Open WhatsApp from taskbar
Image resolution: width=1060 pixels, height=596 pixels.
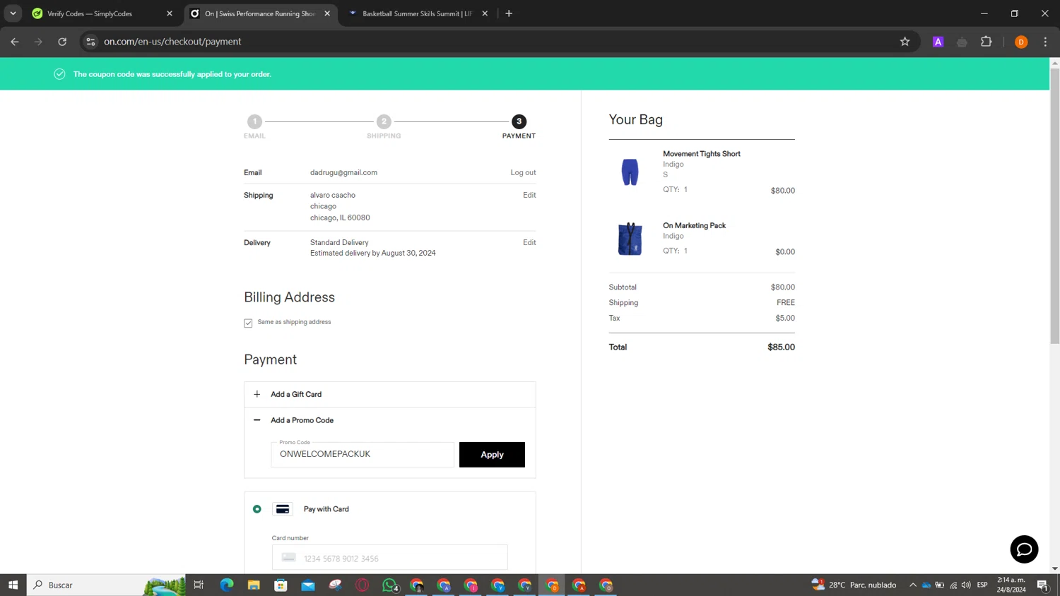pos(389,585)
